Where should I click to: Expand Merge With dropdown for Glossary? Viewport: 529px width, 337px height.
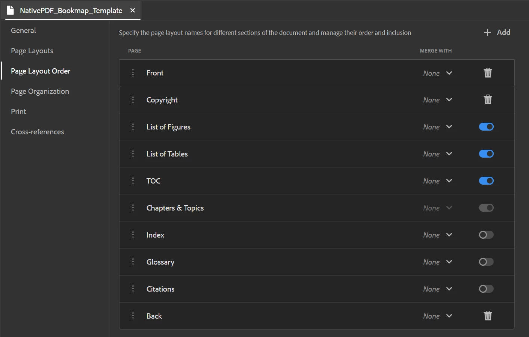[438, 262]
